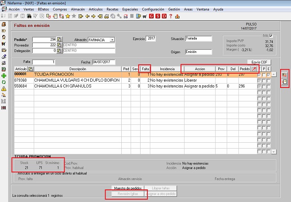This screenshot has width=291, height=202.
Task: Click the lookup icon next to Proveedor field
Action: coord(59,45)
